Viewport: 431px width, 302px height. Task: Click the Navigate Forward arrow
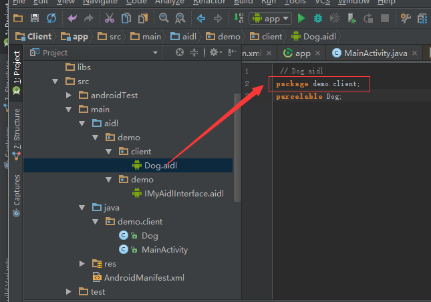pos(218,19)
